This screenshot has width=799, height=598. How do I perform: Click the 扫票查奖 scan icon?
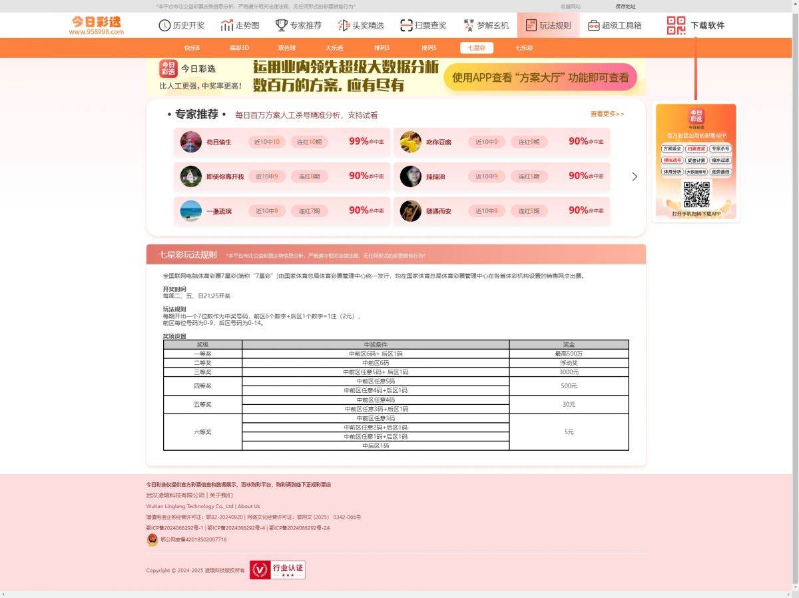406,25
